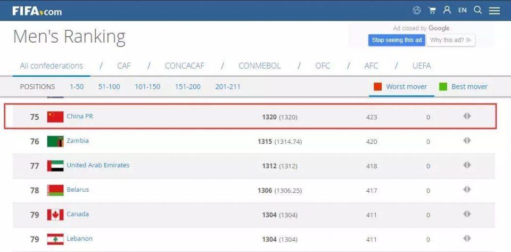The height and width of the screenshot is (252, 511).
Task: Click previous points value 418
Action: [x=371, y=166]
